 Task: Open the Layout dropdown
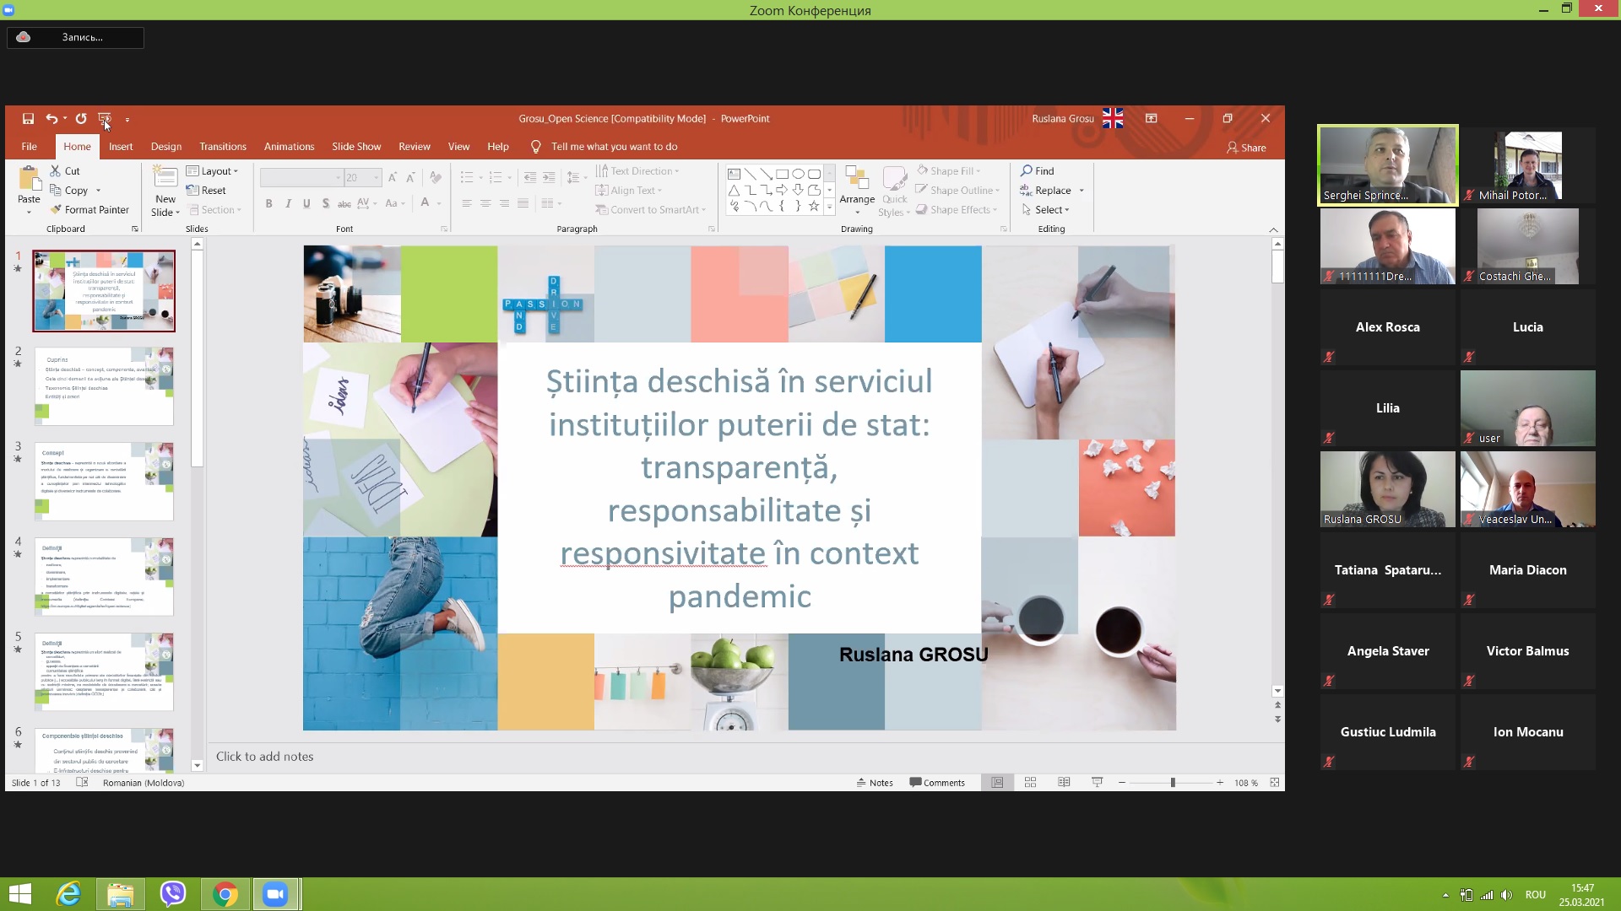pos(212,171)
